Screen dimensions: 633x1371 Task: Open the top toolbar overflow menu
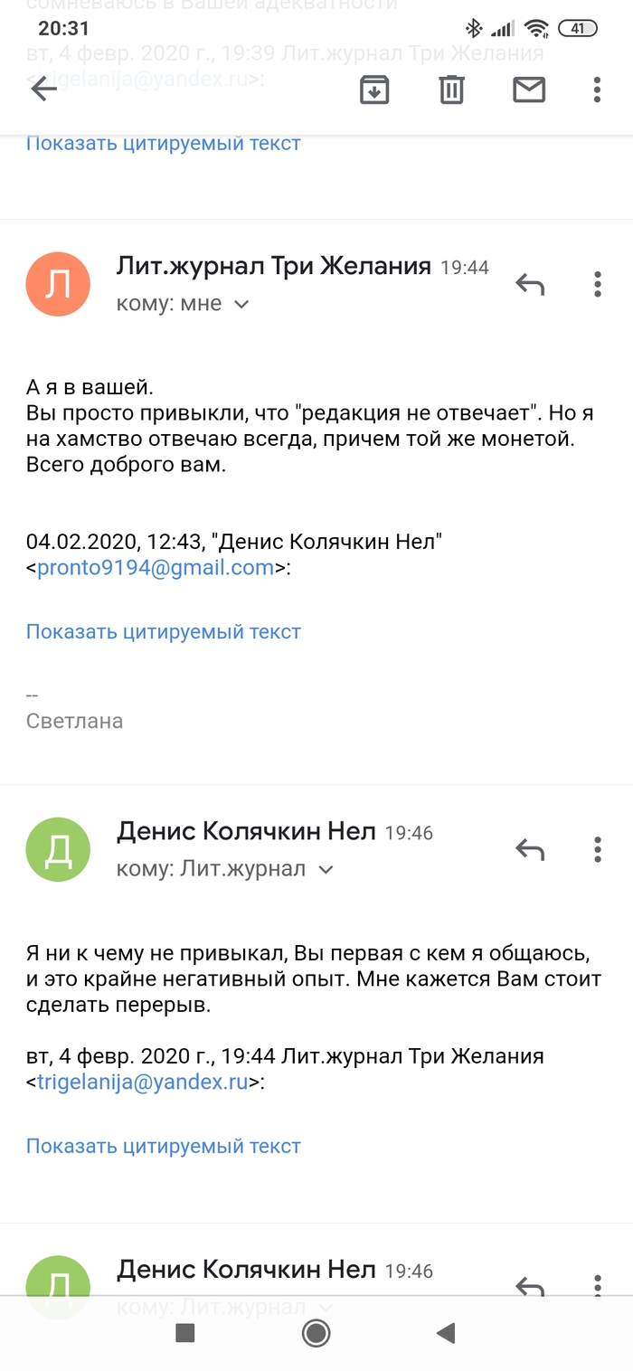pos(597,90)
